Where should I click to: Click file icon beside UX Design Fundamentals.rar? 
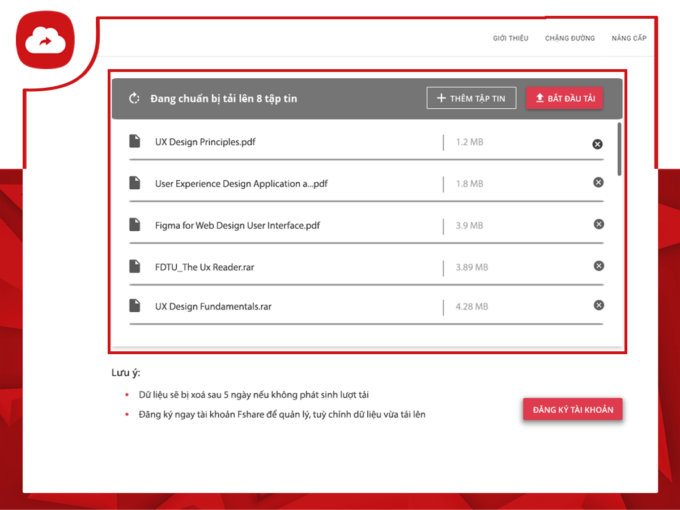[x=134, y=306]
